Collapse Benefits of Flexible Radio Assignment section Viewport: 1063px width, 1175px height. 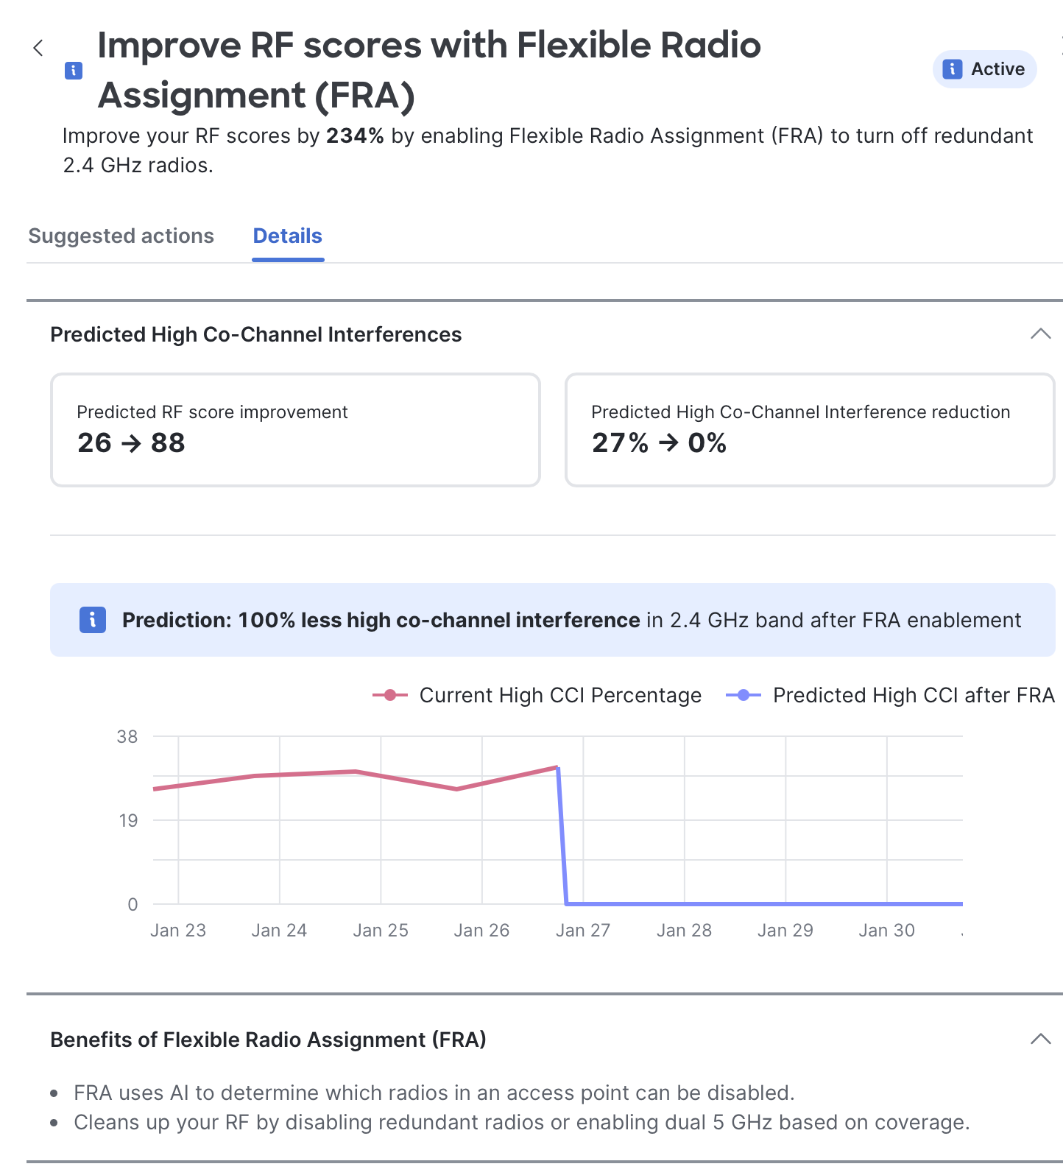pos(1040,1039)
